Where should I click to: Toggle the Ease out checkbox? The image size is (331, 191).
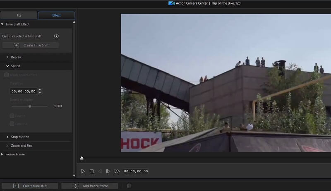[x=12, y=123]
